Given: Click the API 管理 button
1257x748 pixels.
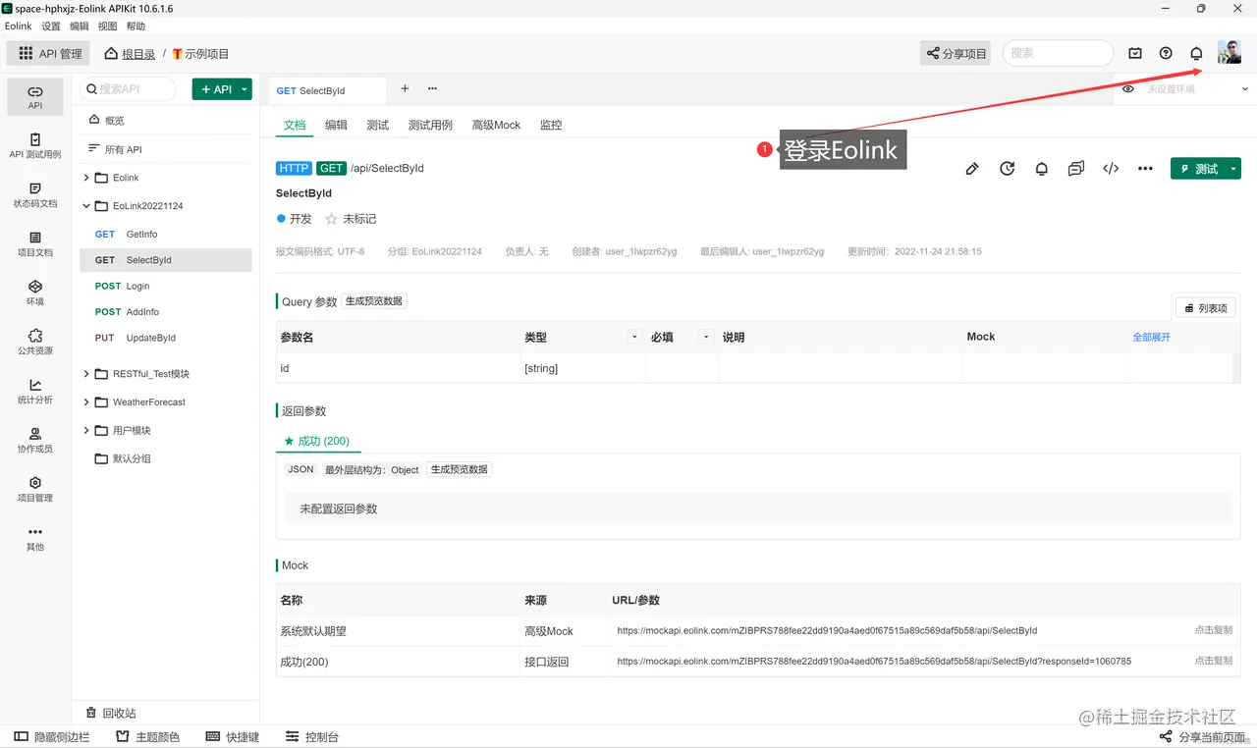Looking at the screenshot, I should click(x=49, y=53).
